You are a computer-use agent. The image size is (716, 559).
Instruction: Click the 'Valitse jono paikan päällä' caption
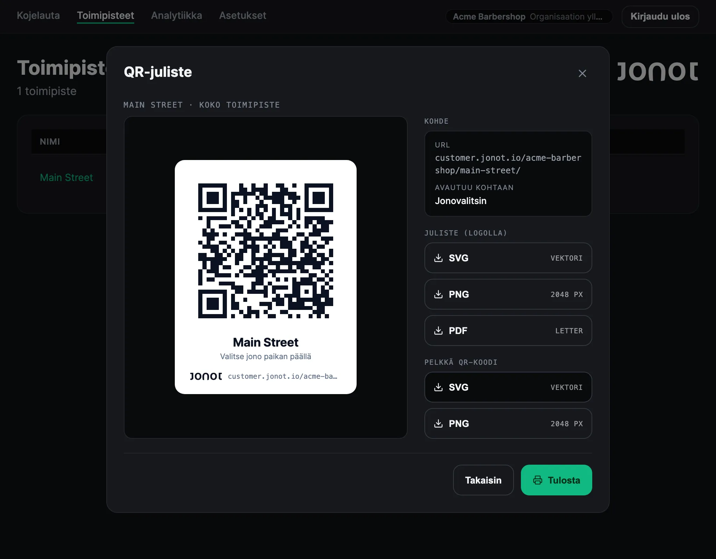click(x=266, y=356)
